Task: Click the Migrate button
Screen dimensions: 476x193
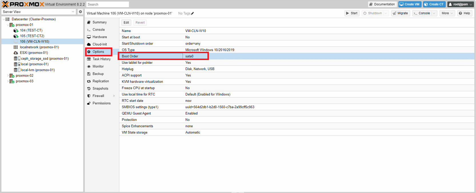Action: [x=400, y=13]
